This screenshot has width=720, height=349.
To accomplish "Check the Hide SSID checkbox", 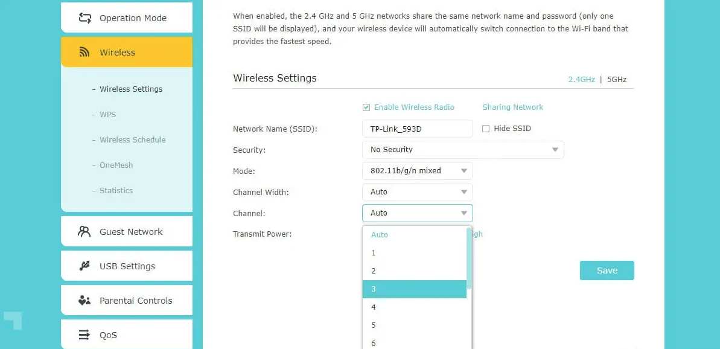I will [x=486, y=129].
